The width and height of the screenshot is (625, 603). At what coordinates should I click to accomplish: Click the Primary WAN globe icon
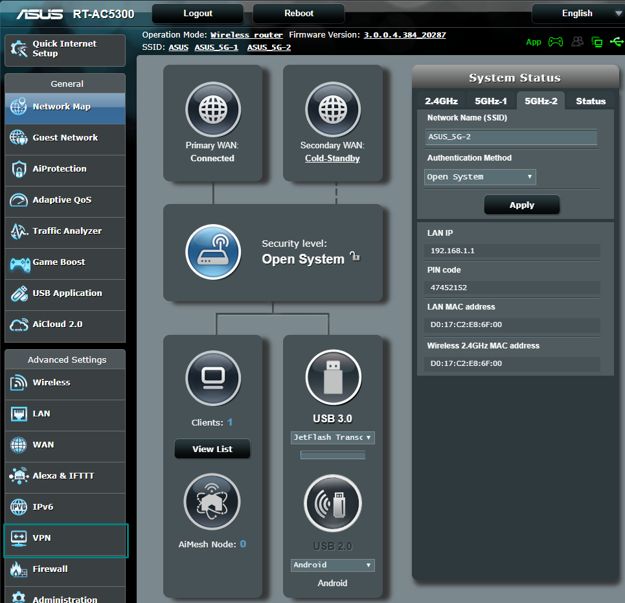(213, 109)
